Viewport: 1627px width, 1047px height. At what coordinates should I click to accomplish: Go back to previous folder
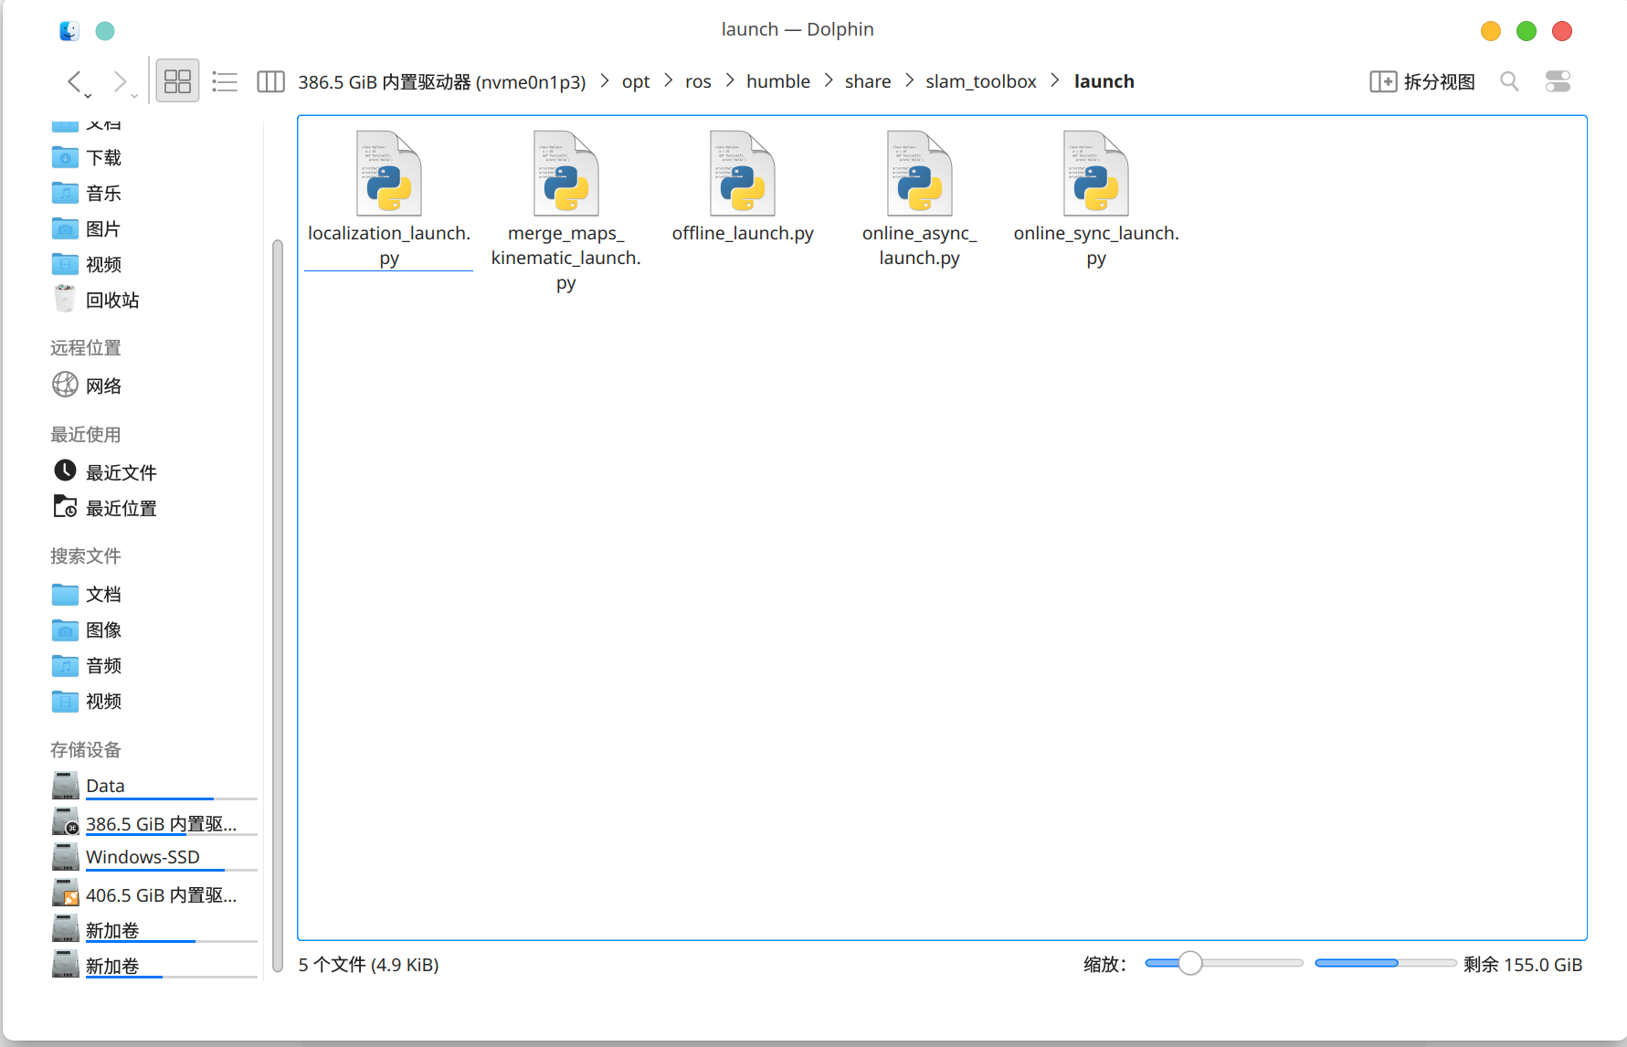(75, 81)
